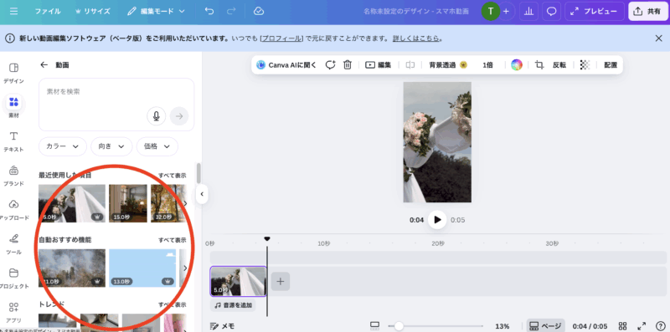Screen dimensions: 670x332
Task: Open the アプリ sidebar tab
Action: pyautogui.click(x=13, y=312)
